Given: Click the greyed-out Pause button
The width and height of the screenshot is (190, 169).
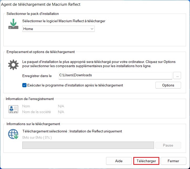Looking at the screenshot, I should 168,145.
